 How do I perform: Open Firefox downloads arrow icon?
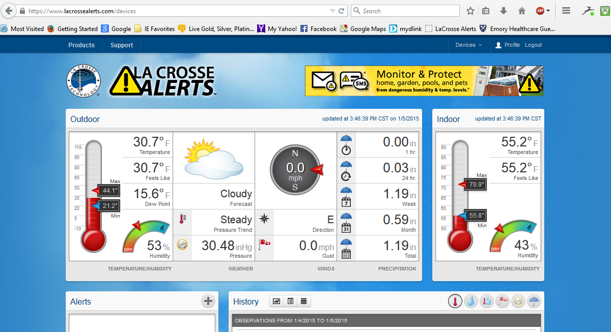504,11
